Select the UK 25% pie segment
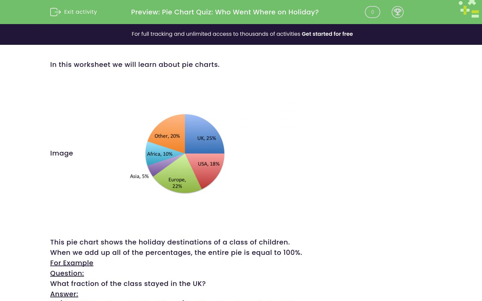 (207, 138)
